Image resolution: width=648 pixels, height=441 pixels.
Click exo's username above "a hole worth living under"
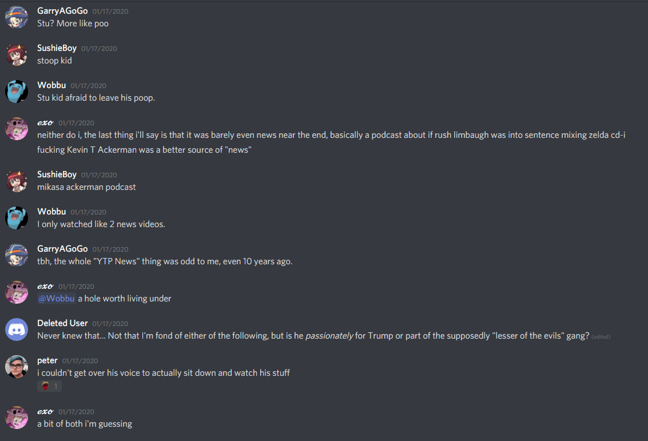[45, 286]
